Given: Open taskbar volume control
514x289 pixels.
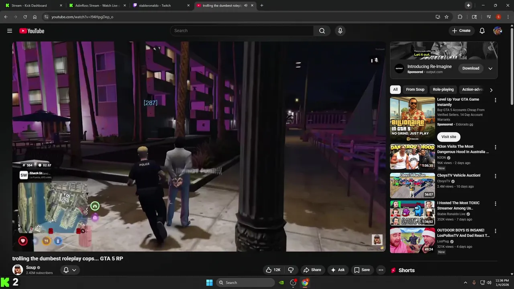Looking at the screenshot, I should [489, 283].
